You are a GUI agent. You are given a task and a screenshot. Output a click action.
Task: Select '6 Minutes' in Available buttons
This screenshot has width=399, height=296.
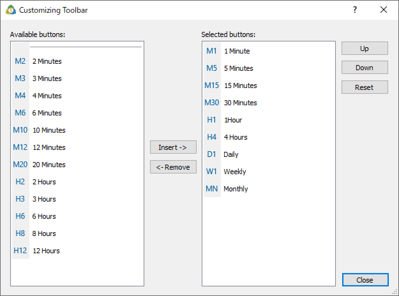47,113
